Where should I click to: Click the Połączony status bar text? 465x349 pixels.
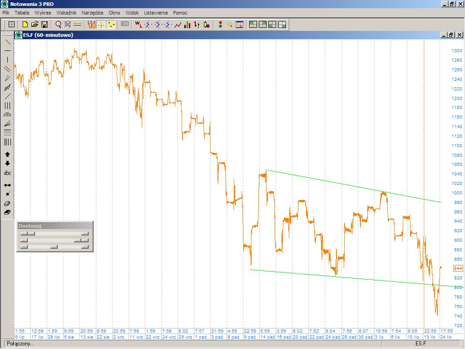point(20,344)
